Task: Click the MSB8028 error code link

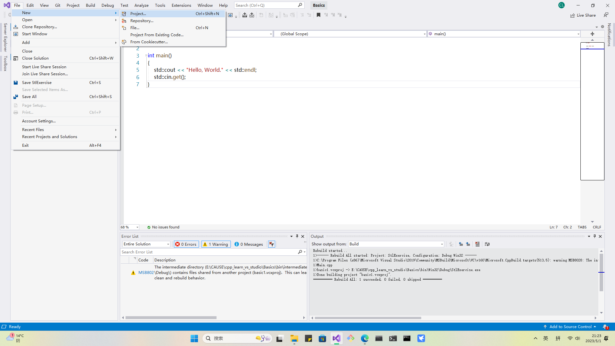Action: (x=146, y=273)
